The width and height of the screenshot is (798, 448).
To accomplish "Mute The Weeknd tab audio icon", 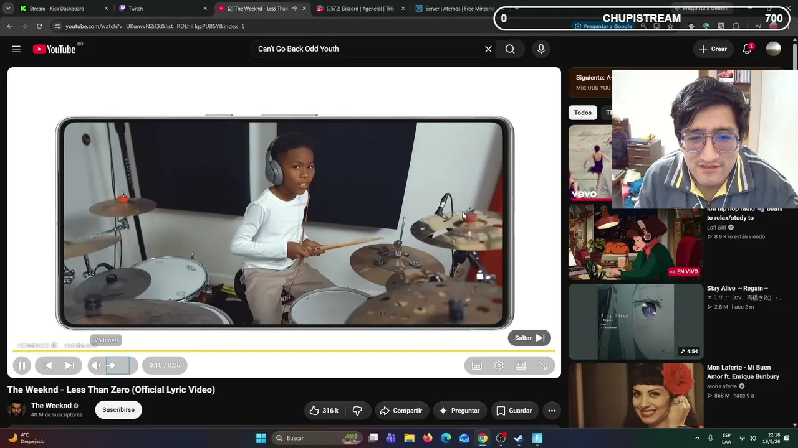I will (294, 9).
